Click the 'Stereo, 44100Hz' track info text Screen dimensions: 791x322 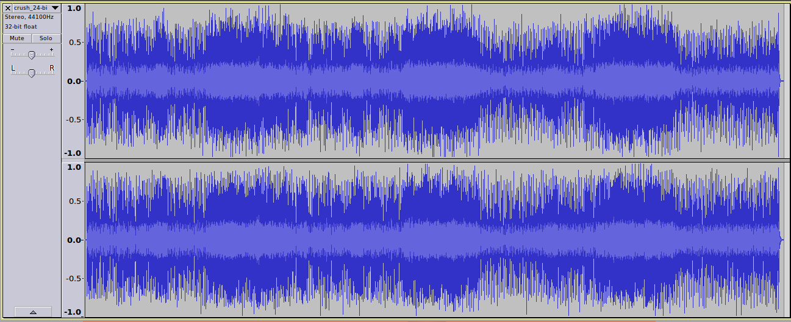29,17
